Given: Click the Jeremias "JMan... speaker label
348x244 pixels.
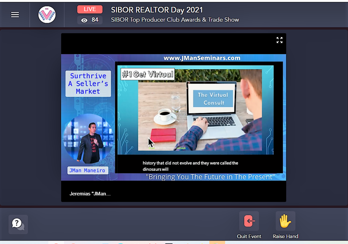Looking at the screenshot, I should 90,194.
